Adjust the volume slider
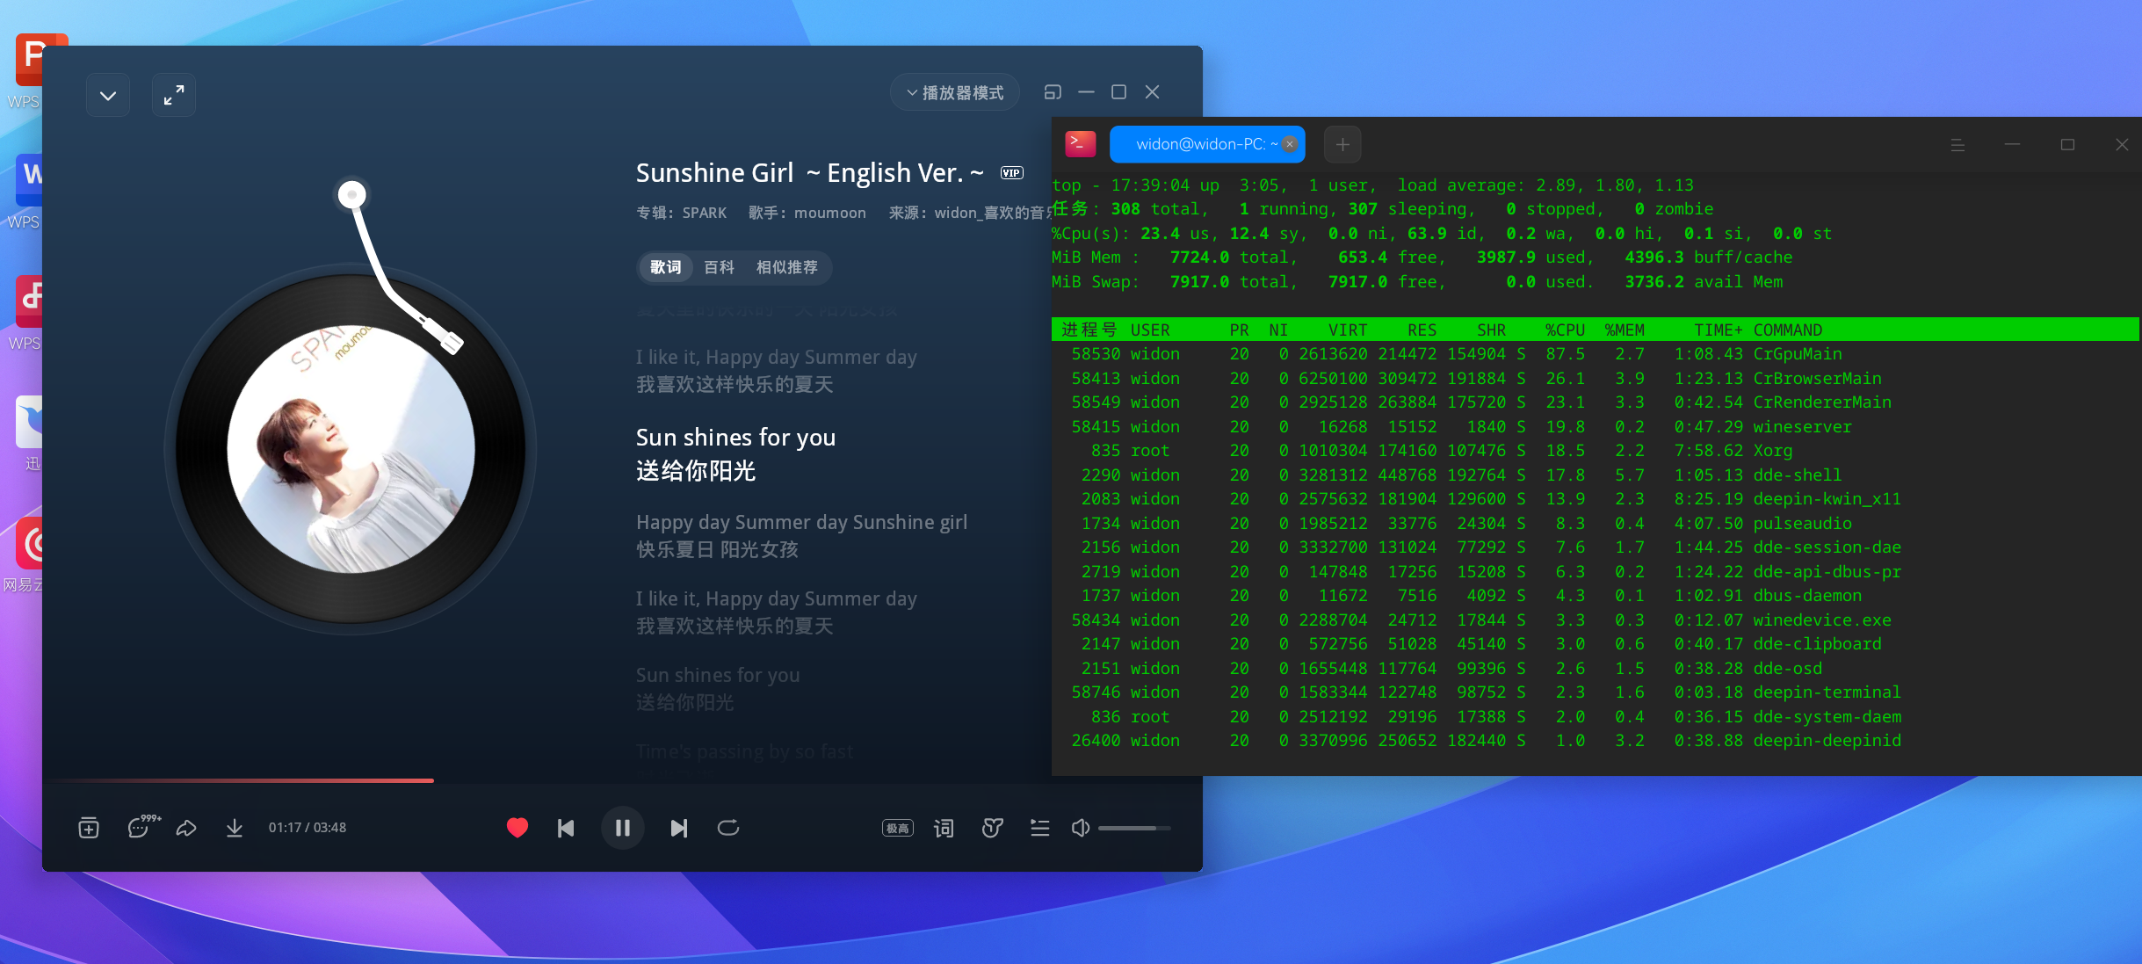 pyautogui.click(x=1133, y=828)
